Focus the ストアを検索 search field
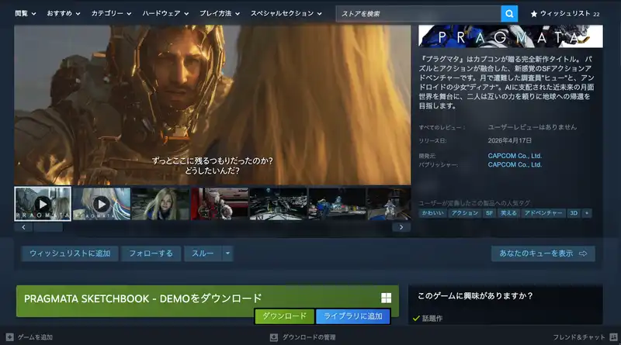This screenshot has width=621, height=345. click(418, 14)
